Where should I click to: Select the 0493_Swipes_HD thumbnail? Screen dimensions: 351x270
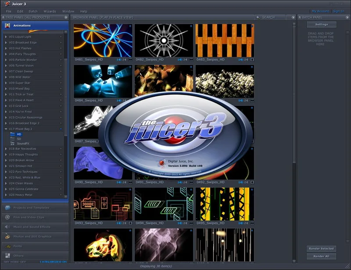(103, 204)
